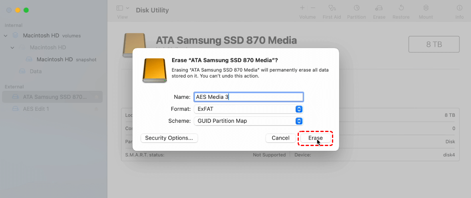
Task: Open the Info toolbar icon
Action: [459, 8]
